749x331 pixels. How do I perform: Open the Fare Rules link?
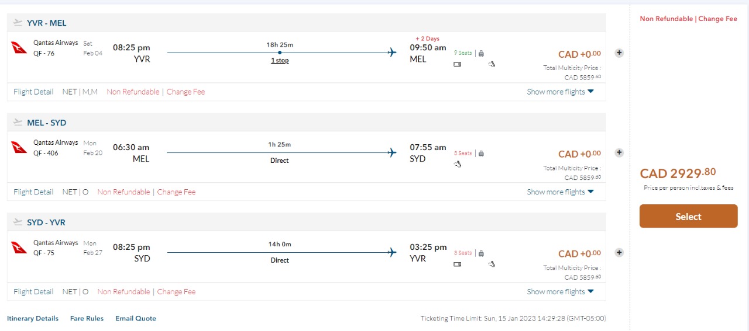coord(87,319)
